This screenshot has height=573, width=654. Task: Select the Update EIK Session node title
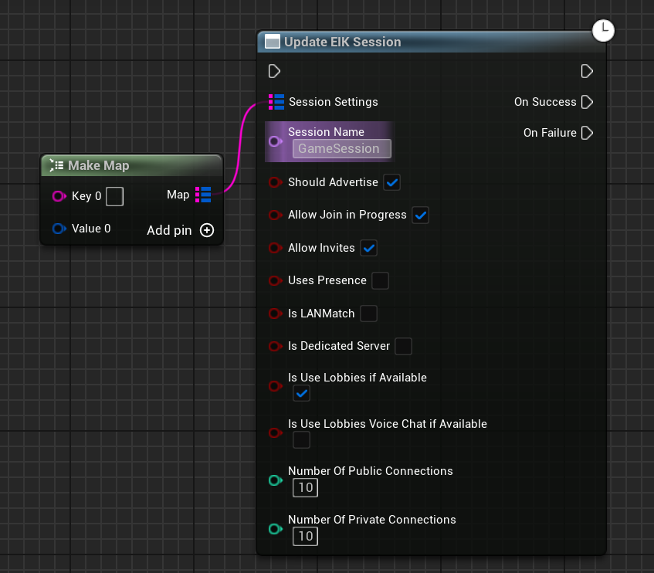[342, 42]
